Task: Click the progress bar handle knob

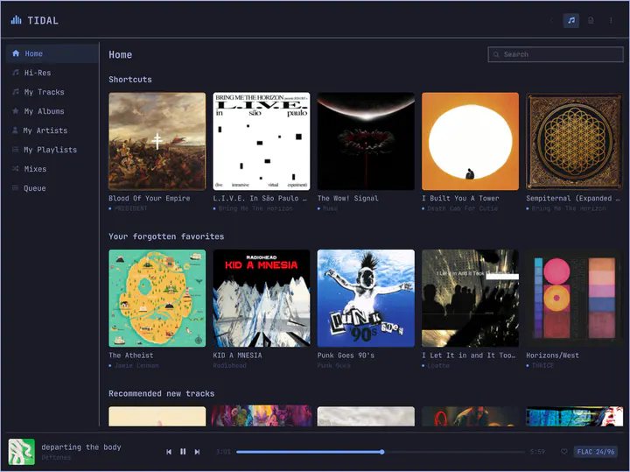Action: click(x=382, y=452)
